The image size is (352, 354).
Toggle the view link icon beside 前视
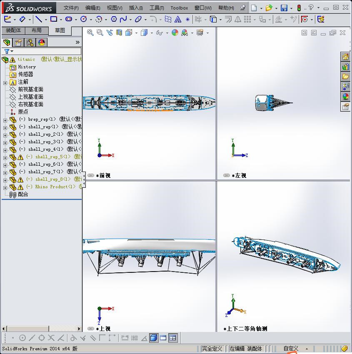click(x=91, y=175)
